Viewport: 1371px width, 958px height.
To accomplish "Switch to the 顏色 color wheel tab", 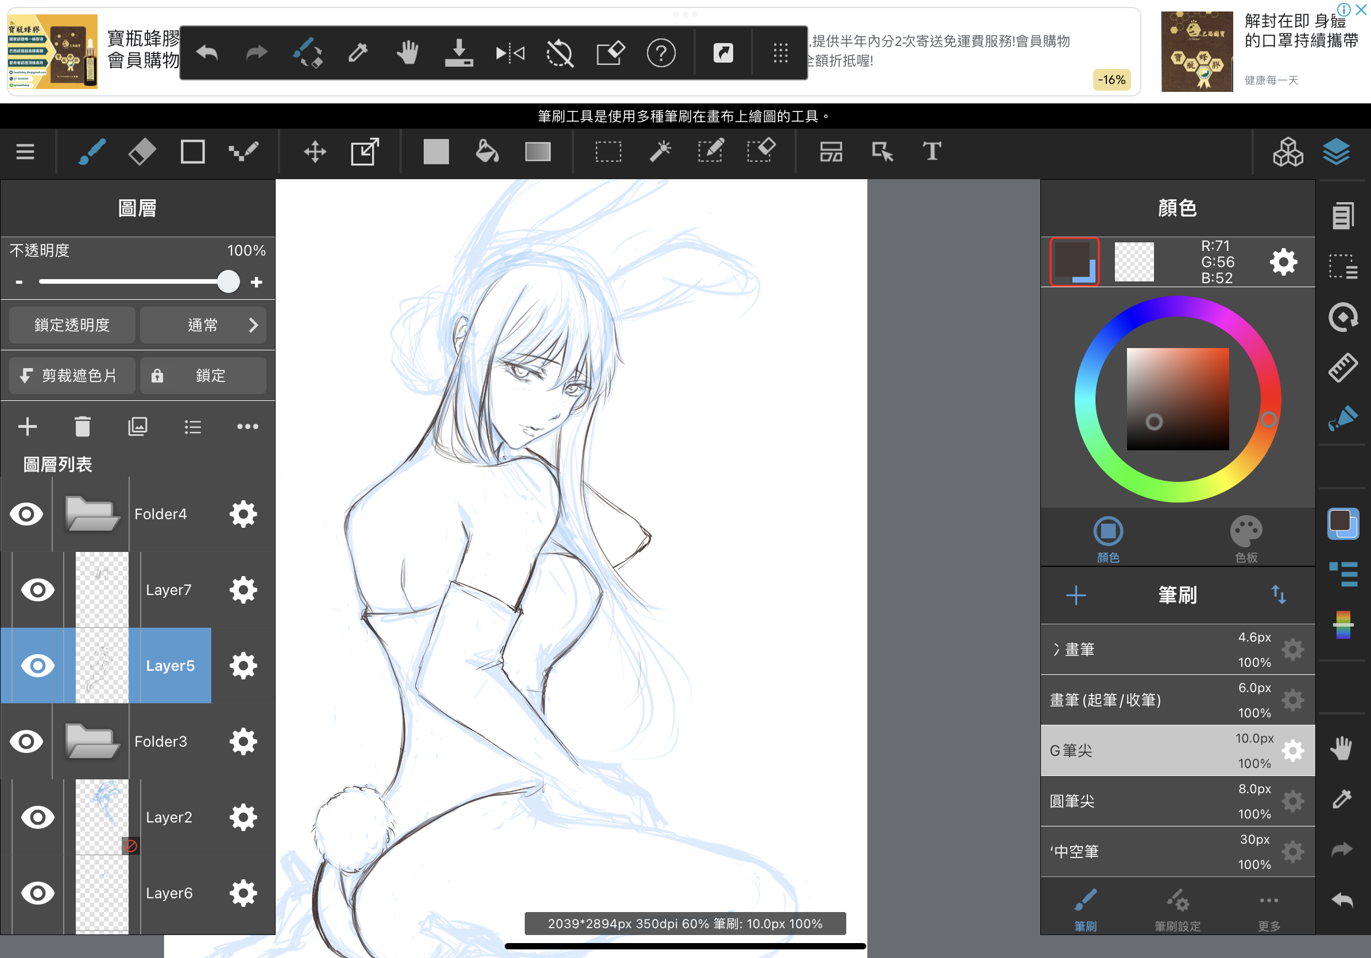I will click(x=1108, y=539).
